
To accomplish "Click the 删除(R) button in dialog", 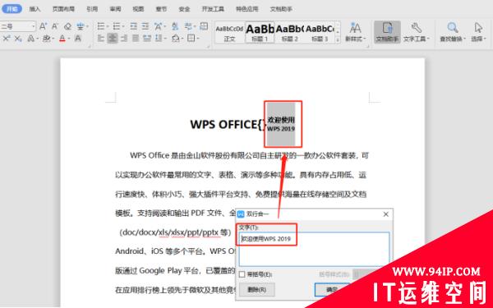I will point(257,289).
